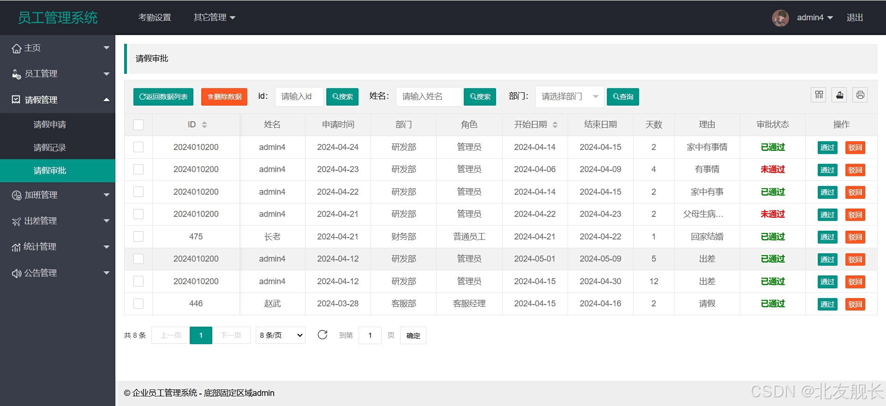This screenshot has height=406, width=886.
Task: Expand the 主页 sidebar arrow
Action: pyautogui.click(x=107, y=48)
